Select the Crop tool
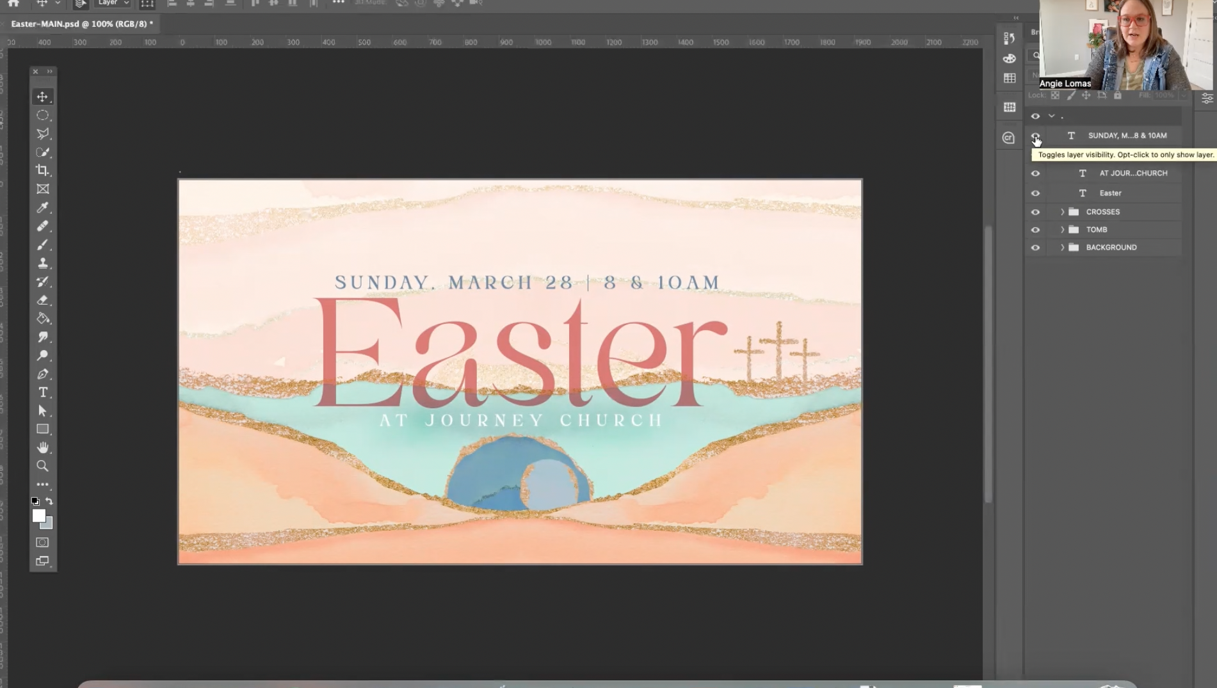 [x=43, y=171]
